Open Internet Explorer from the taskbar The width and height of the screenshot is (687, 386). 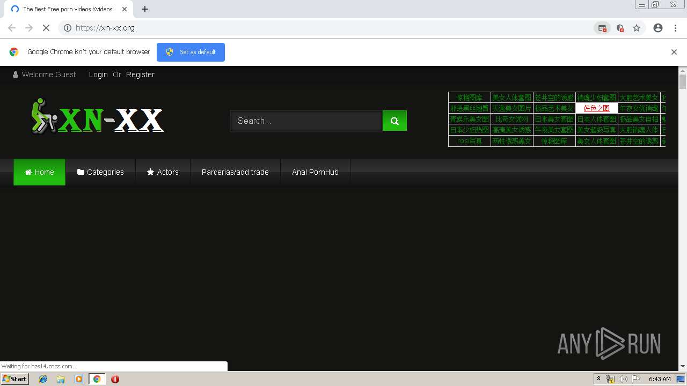pos(43,379)
